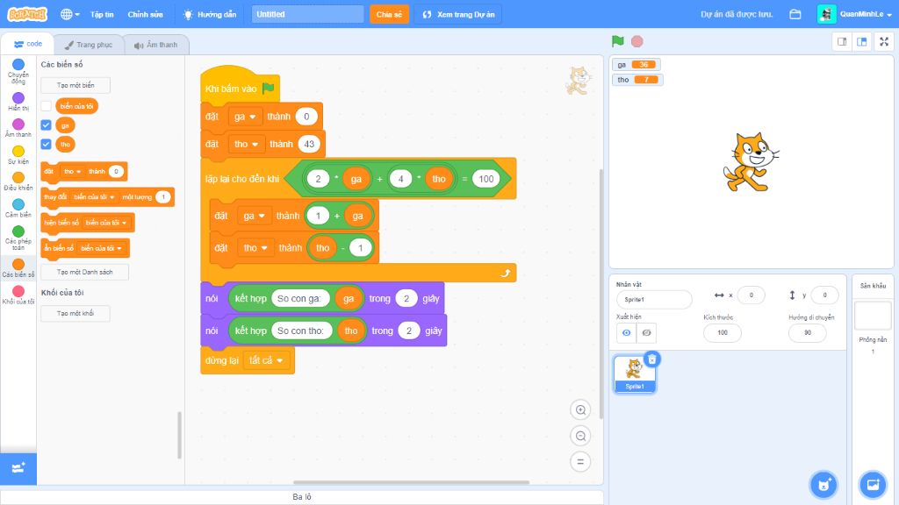Click the sprite x position field
Screen dimensions: 899x505
click(752, 295)
